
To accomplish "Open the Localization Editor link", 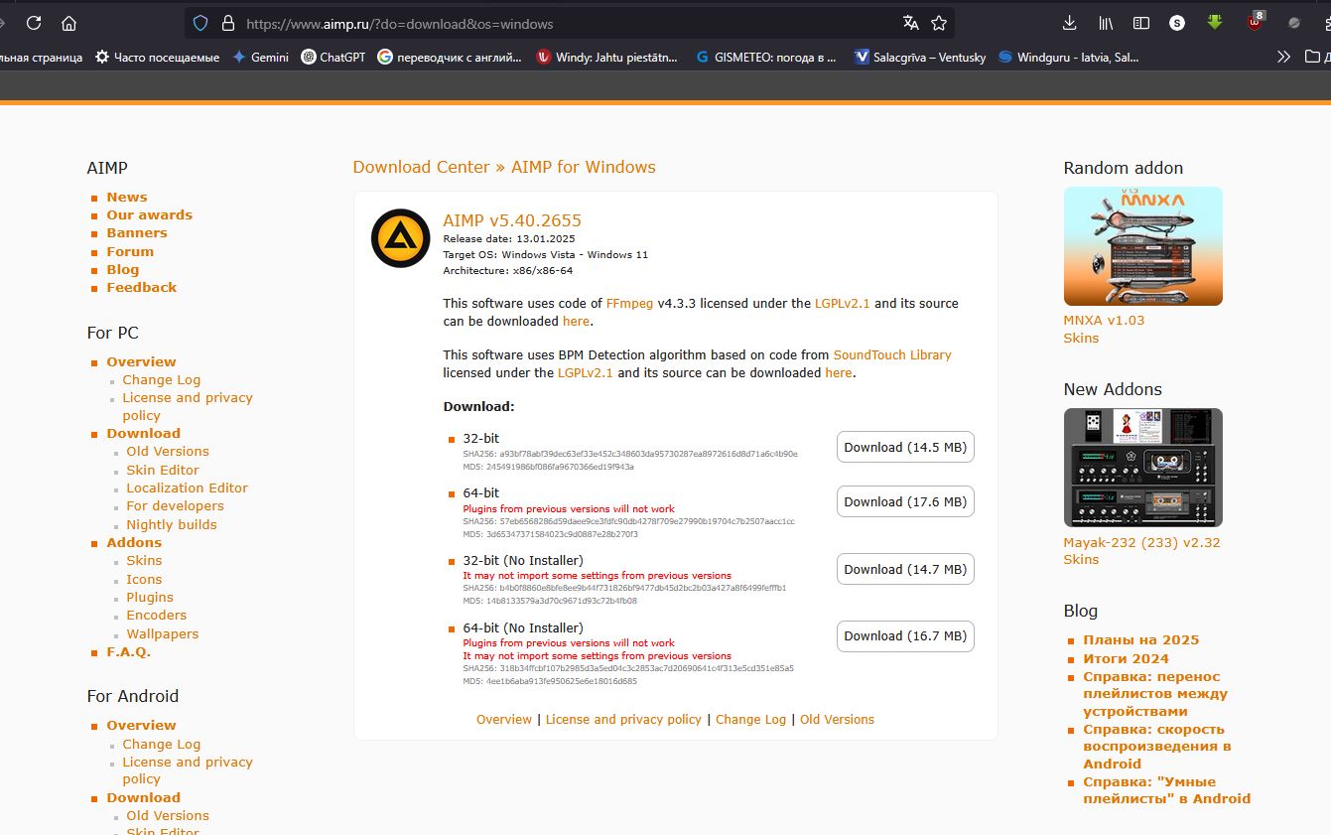I will pos(188,487).
